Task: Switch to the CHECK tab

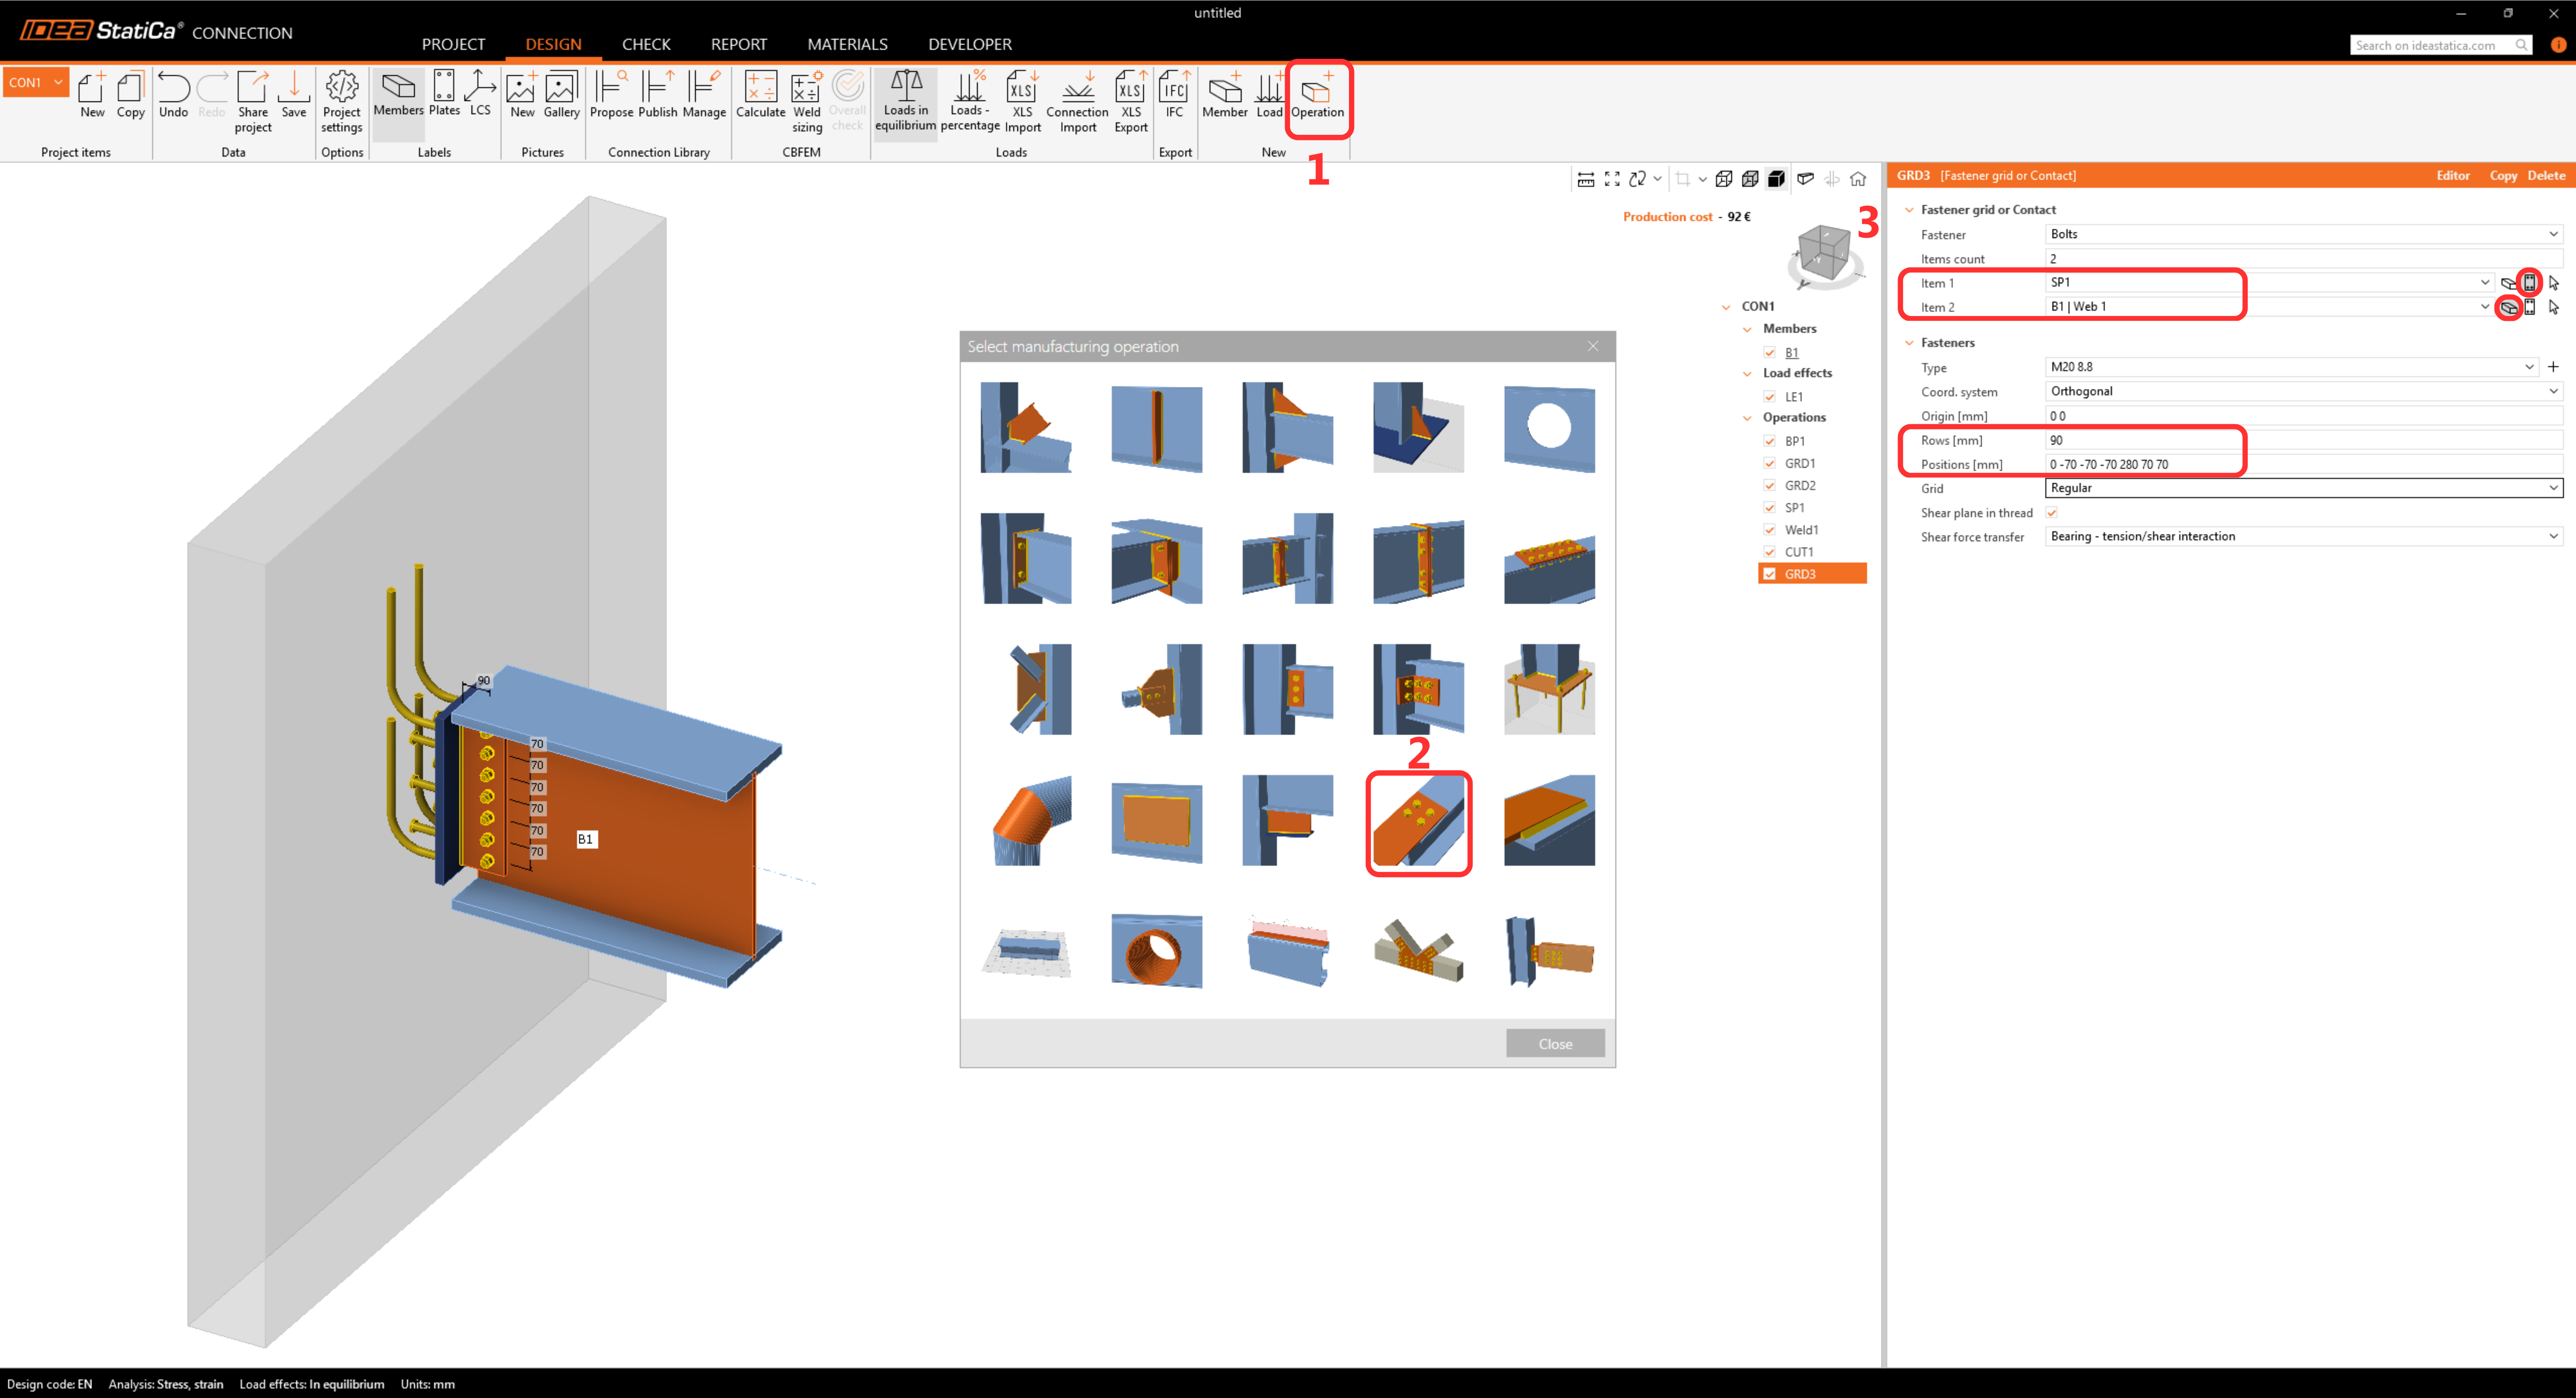Action: [646, 44]
